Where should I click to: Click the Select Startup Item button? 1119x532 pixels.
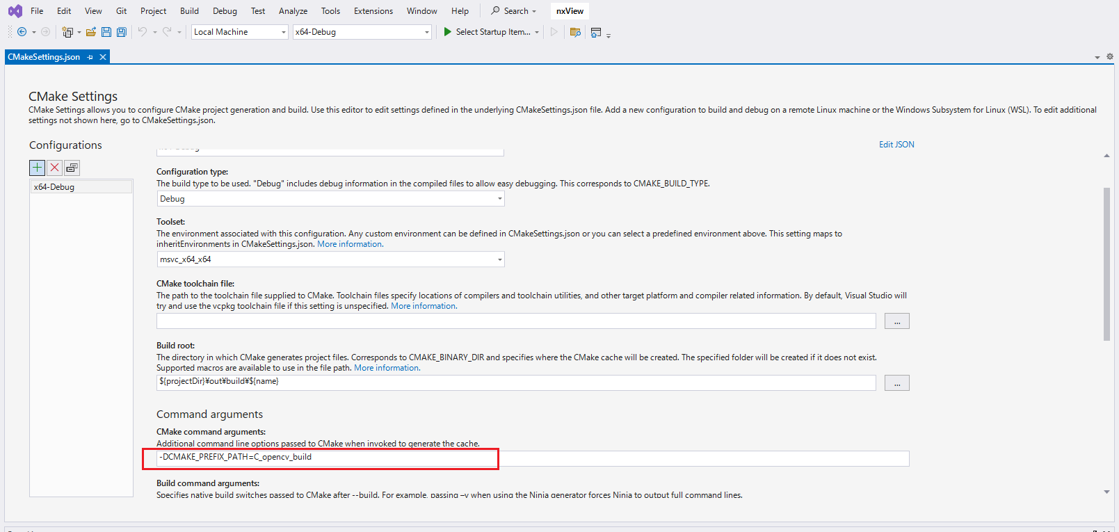click(493, 32)
